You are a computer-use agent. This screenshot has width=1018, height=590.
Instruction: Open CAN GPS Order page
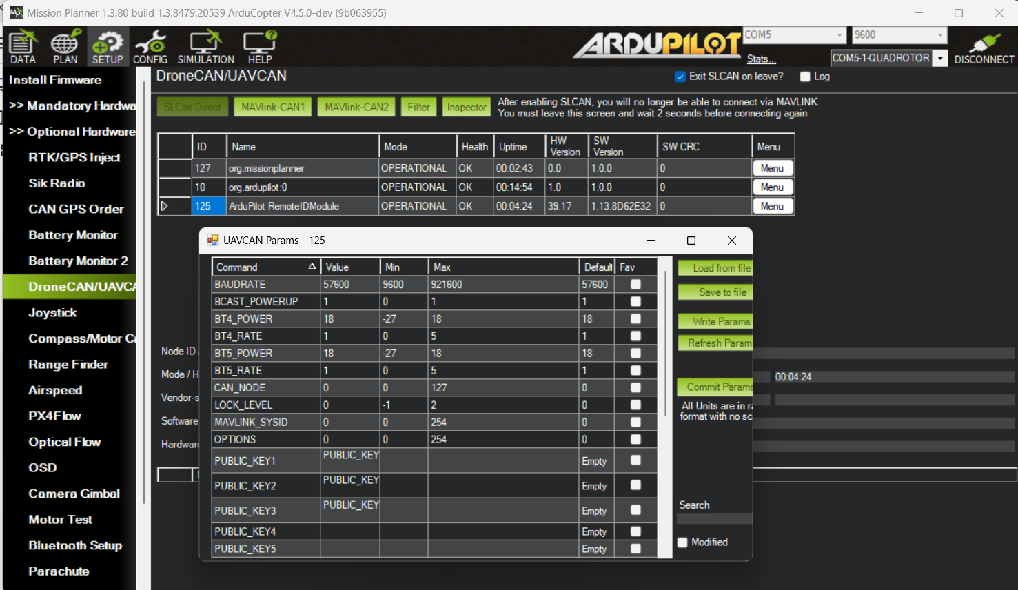point(76,209)
